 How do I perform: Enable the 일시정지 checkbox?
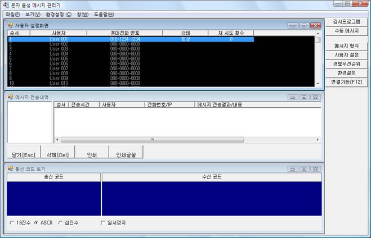tap(102, 223)
